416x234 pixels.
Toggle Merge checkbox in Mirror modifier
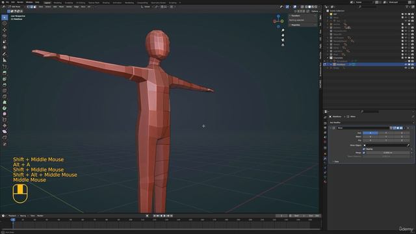click(364, 153)
